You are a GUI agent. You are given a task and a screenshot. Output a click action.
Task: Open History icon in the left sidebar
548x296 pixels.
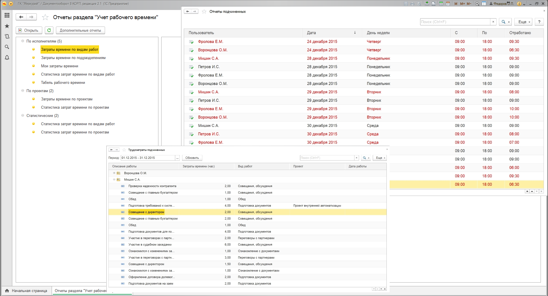pos(7,37)
